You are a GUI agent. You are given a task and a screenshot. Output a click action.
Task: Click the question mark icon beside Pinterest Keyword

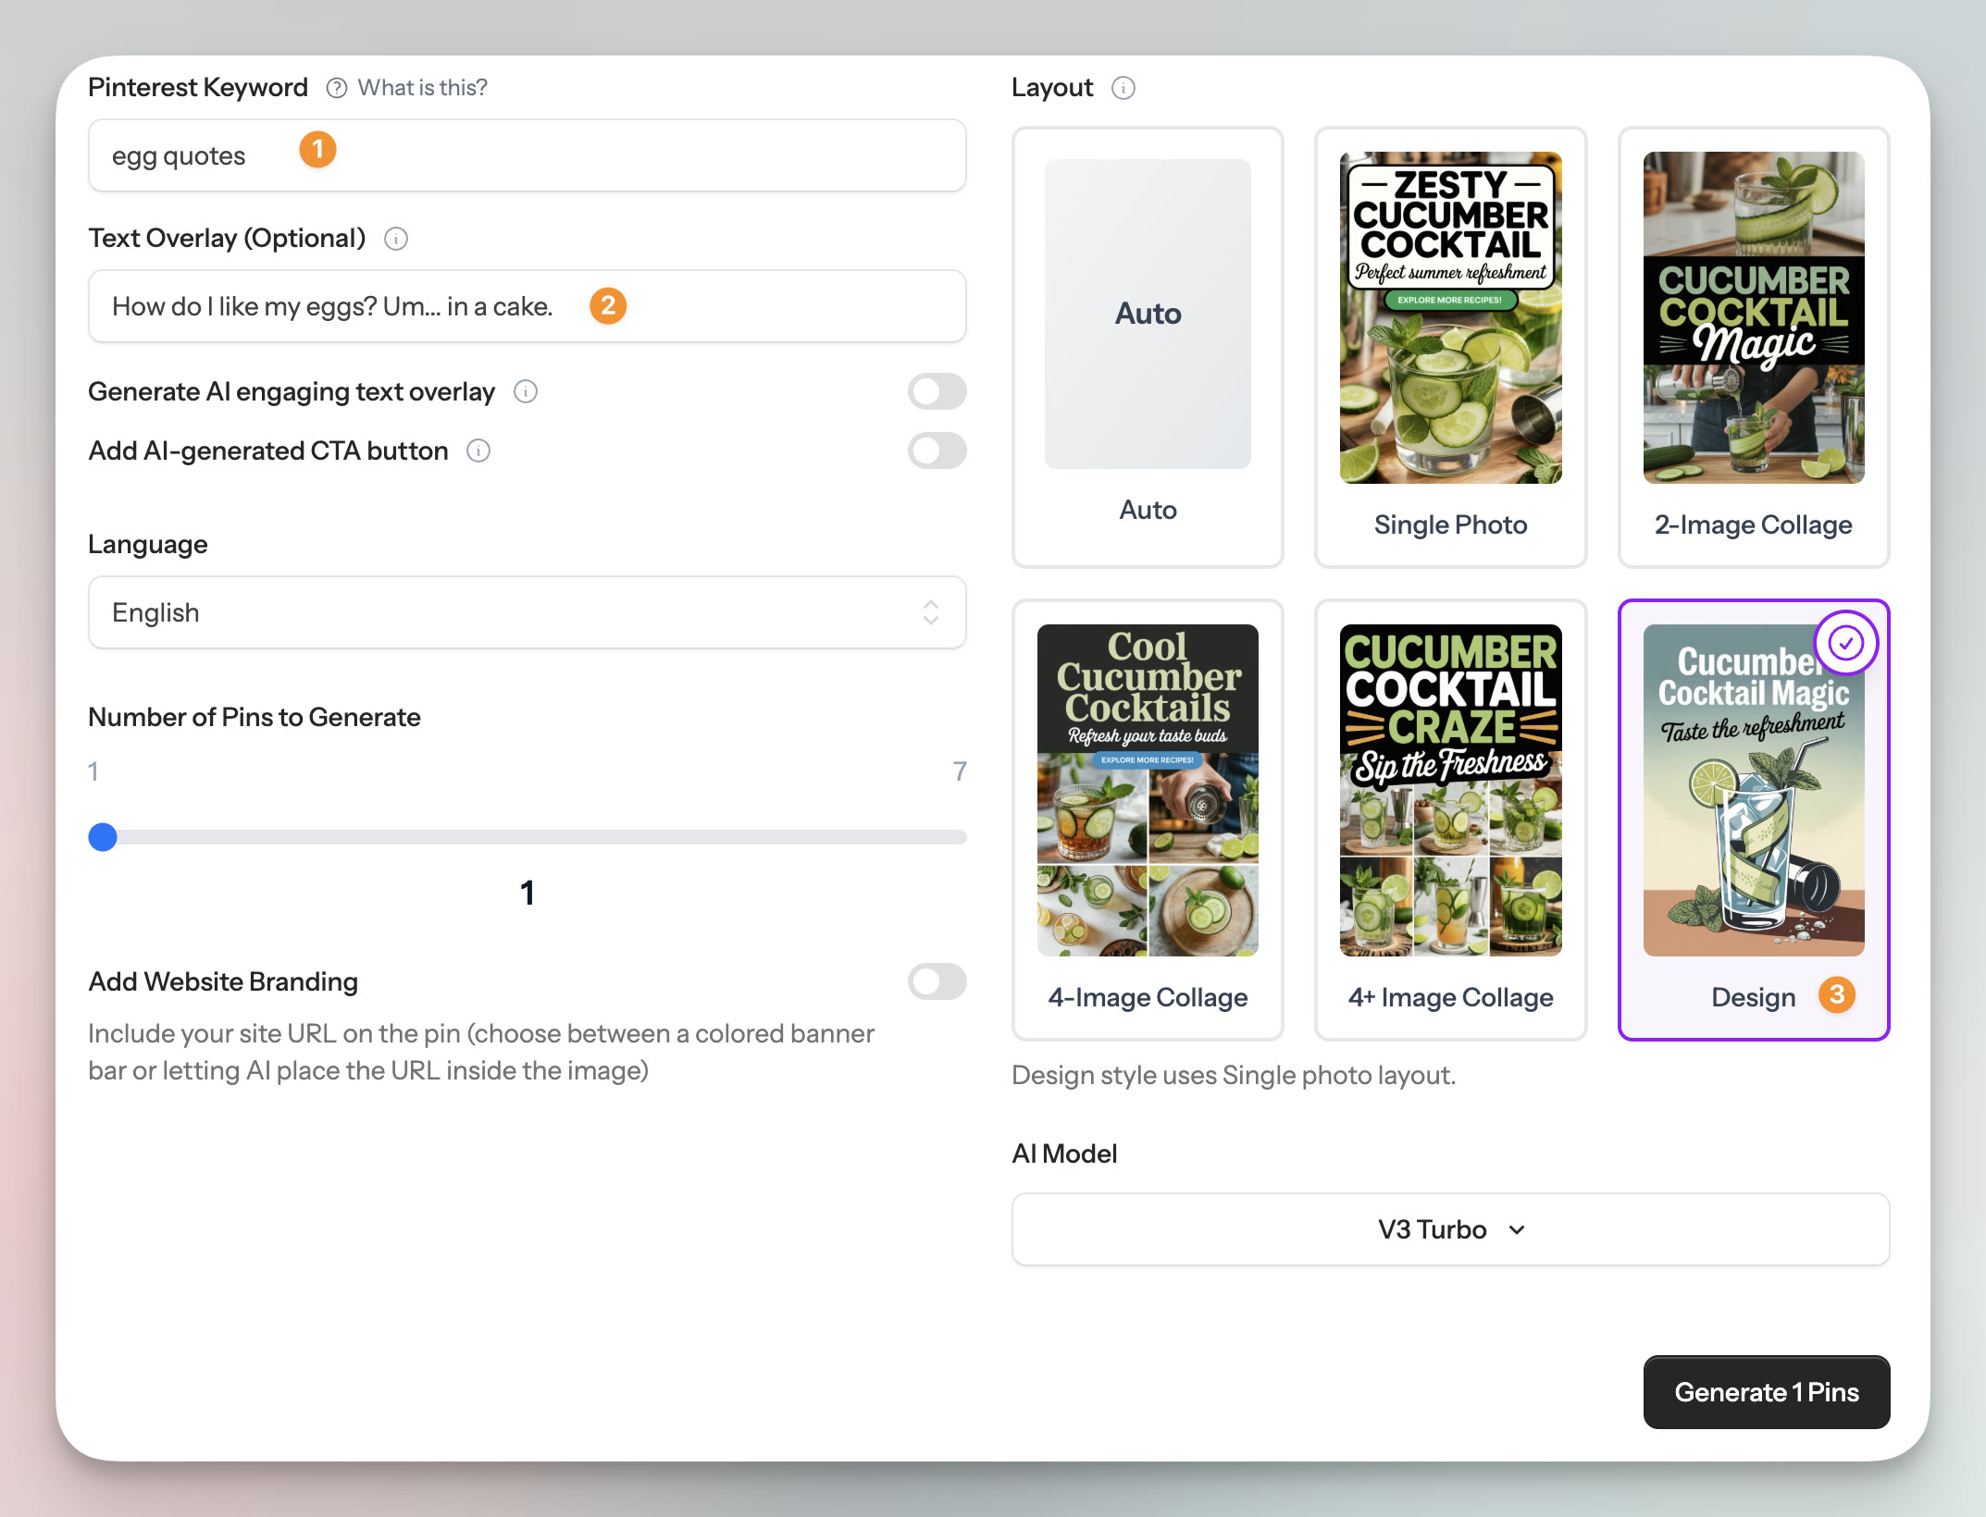tap(337, 88)
